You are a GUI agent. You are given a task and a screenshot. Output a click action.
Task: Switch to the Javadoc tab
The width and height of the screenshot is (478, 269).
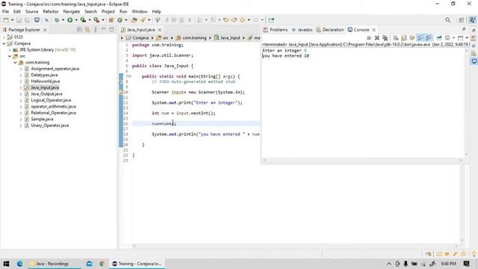click(302, 30)
